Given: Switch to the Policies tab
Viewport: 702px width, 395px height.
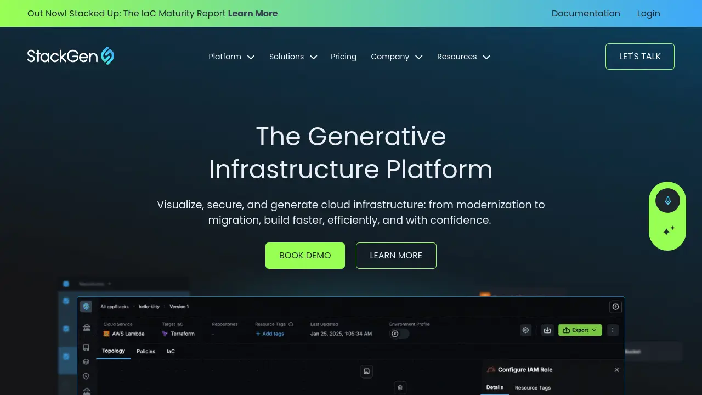Looking at the screenshot, I should 146,351.
